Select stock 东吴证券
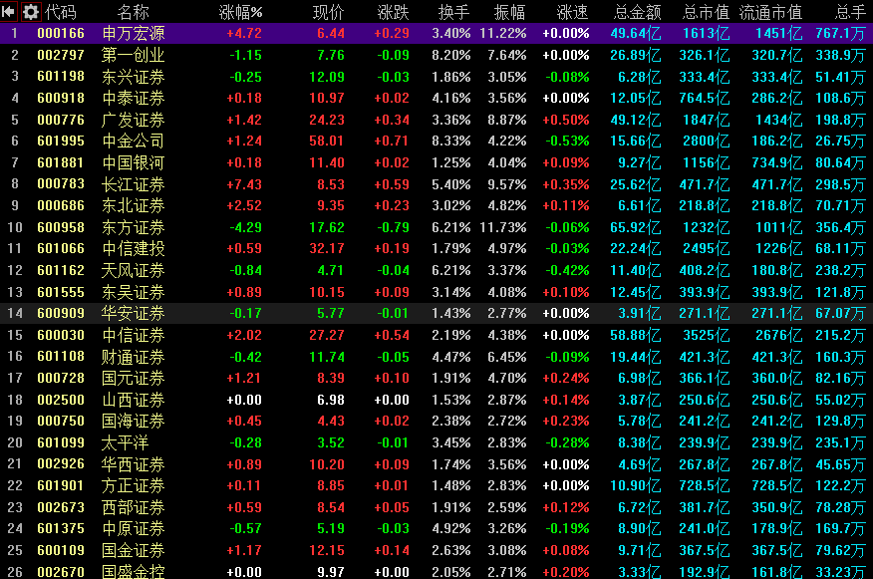This screenshot has width=873, height=579. [x=134, y=292]
